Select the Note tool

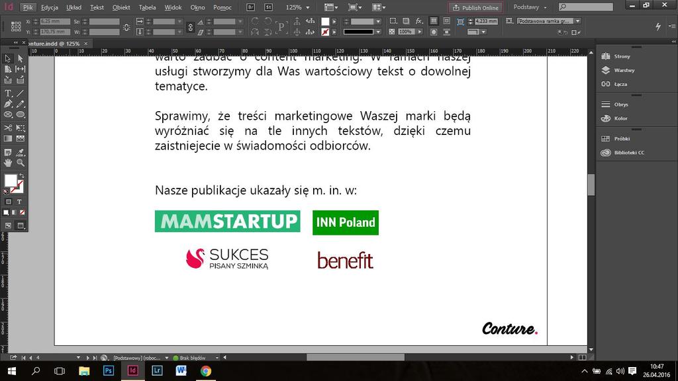coord(8,152)
